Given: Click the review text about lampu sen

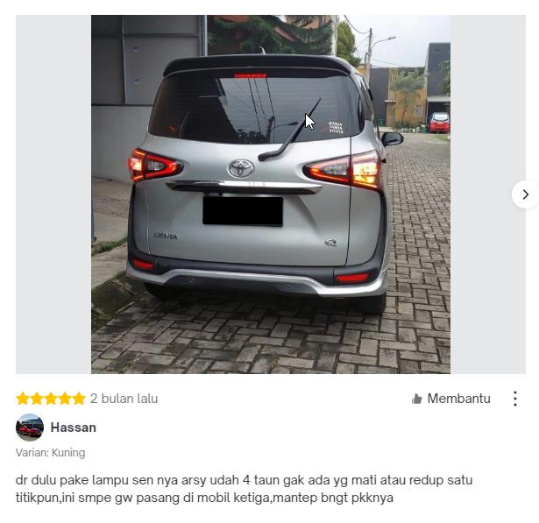Looking at the screenshot, I should click(x=244, y=489).
